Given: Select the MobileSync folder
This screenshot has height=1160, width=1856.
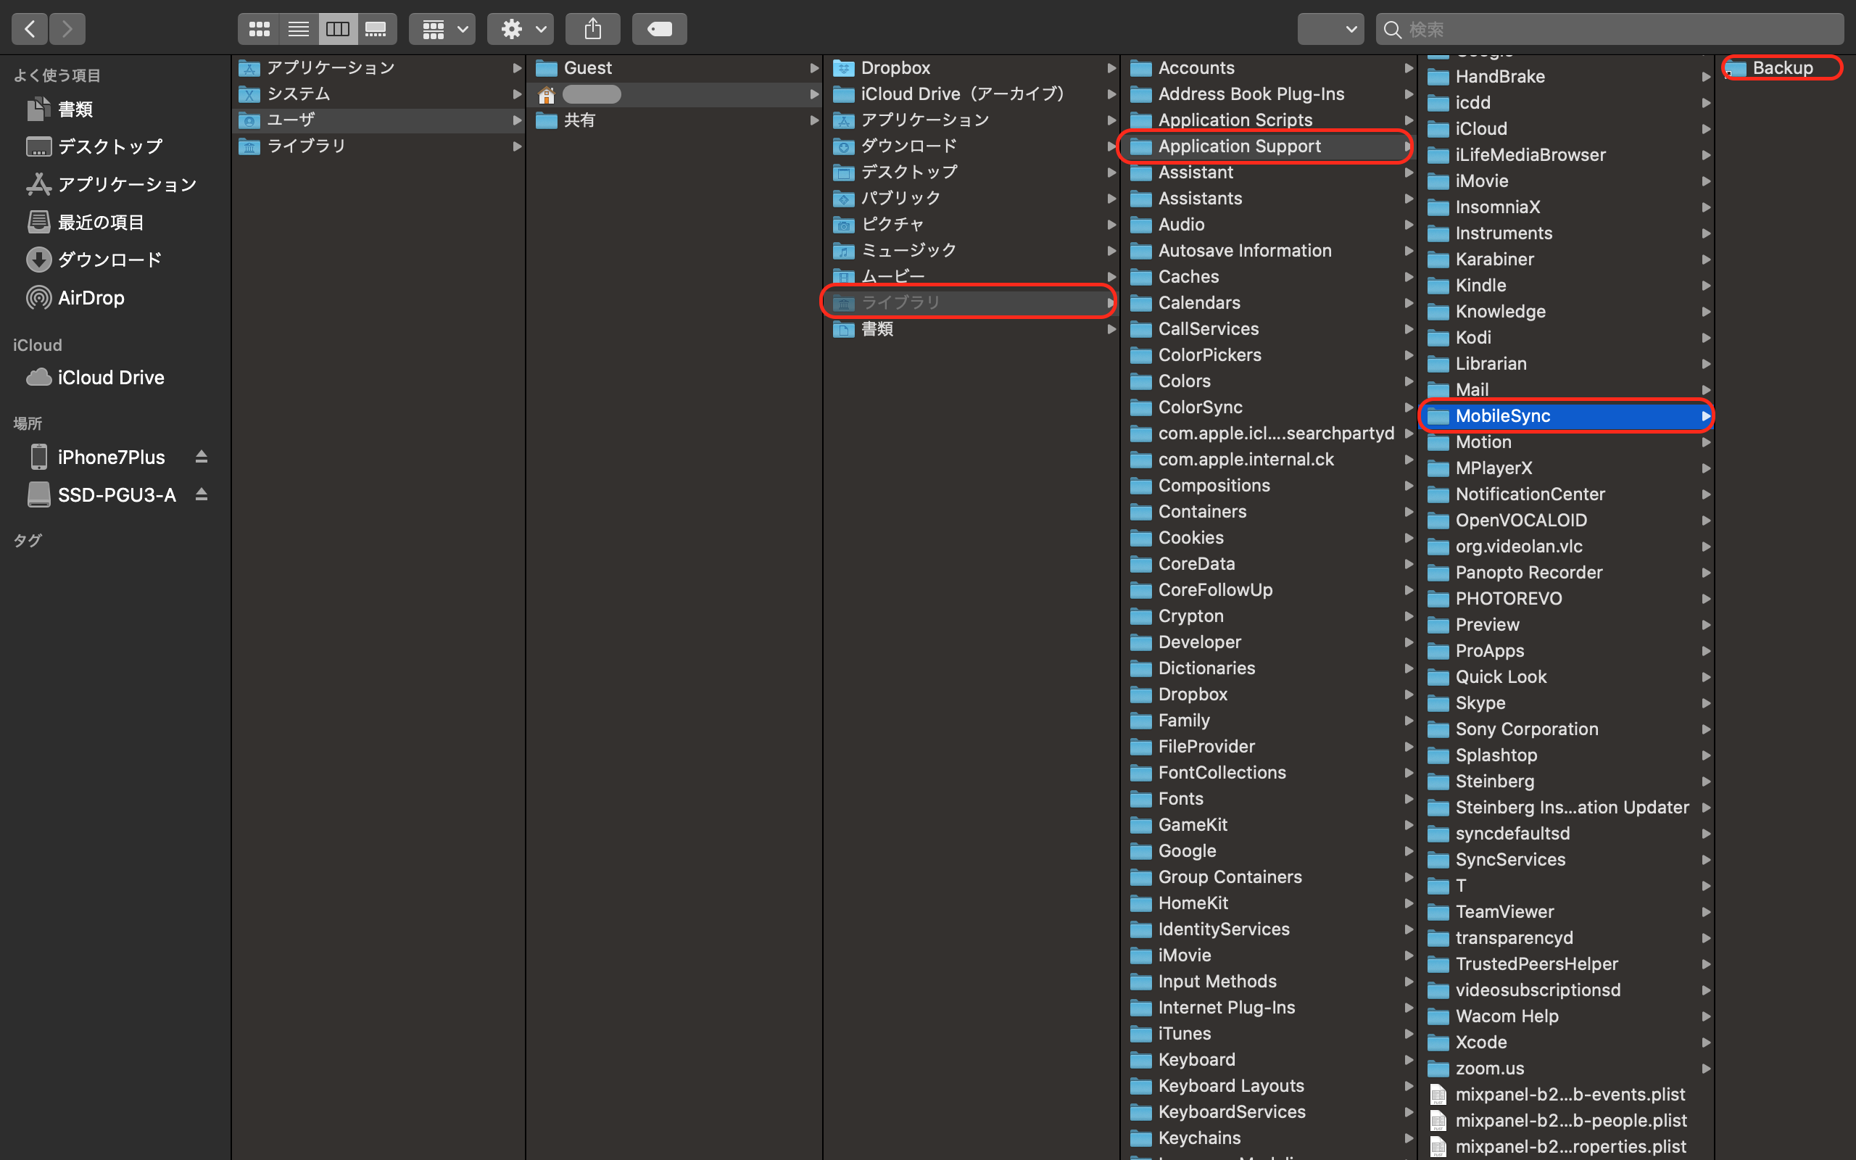Looking at the screenshot, I should pyautogui.click(x=1502, y=416).
